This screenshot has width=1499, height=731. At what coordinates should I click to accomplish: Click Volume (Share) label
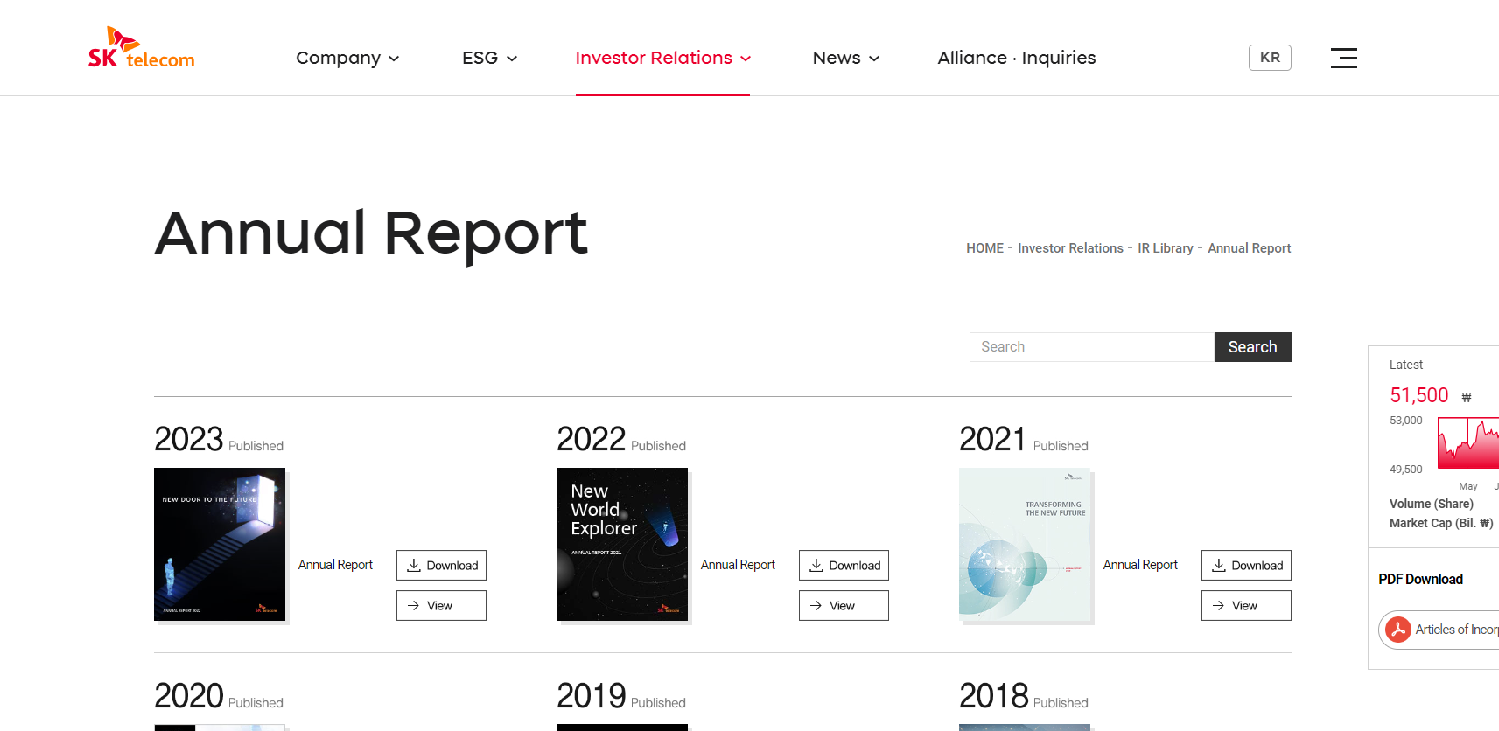[x=1431, y=504]
